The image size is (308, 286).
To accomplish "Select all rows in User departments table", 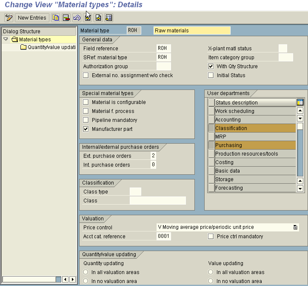I will click(x=211, y=103).
